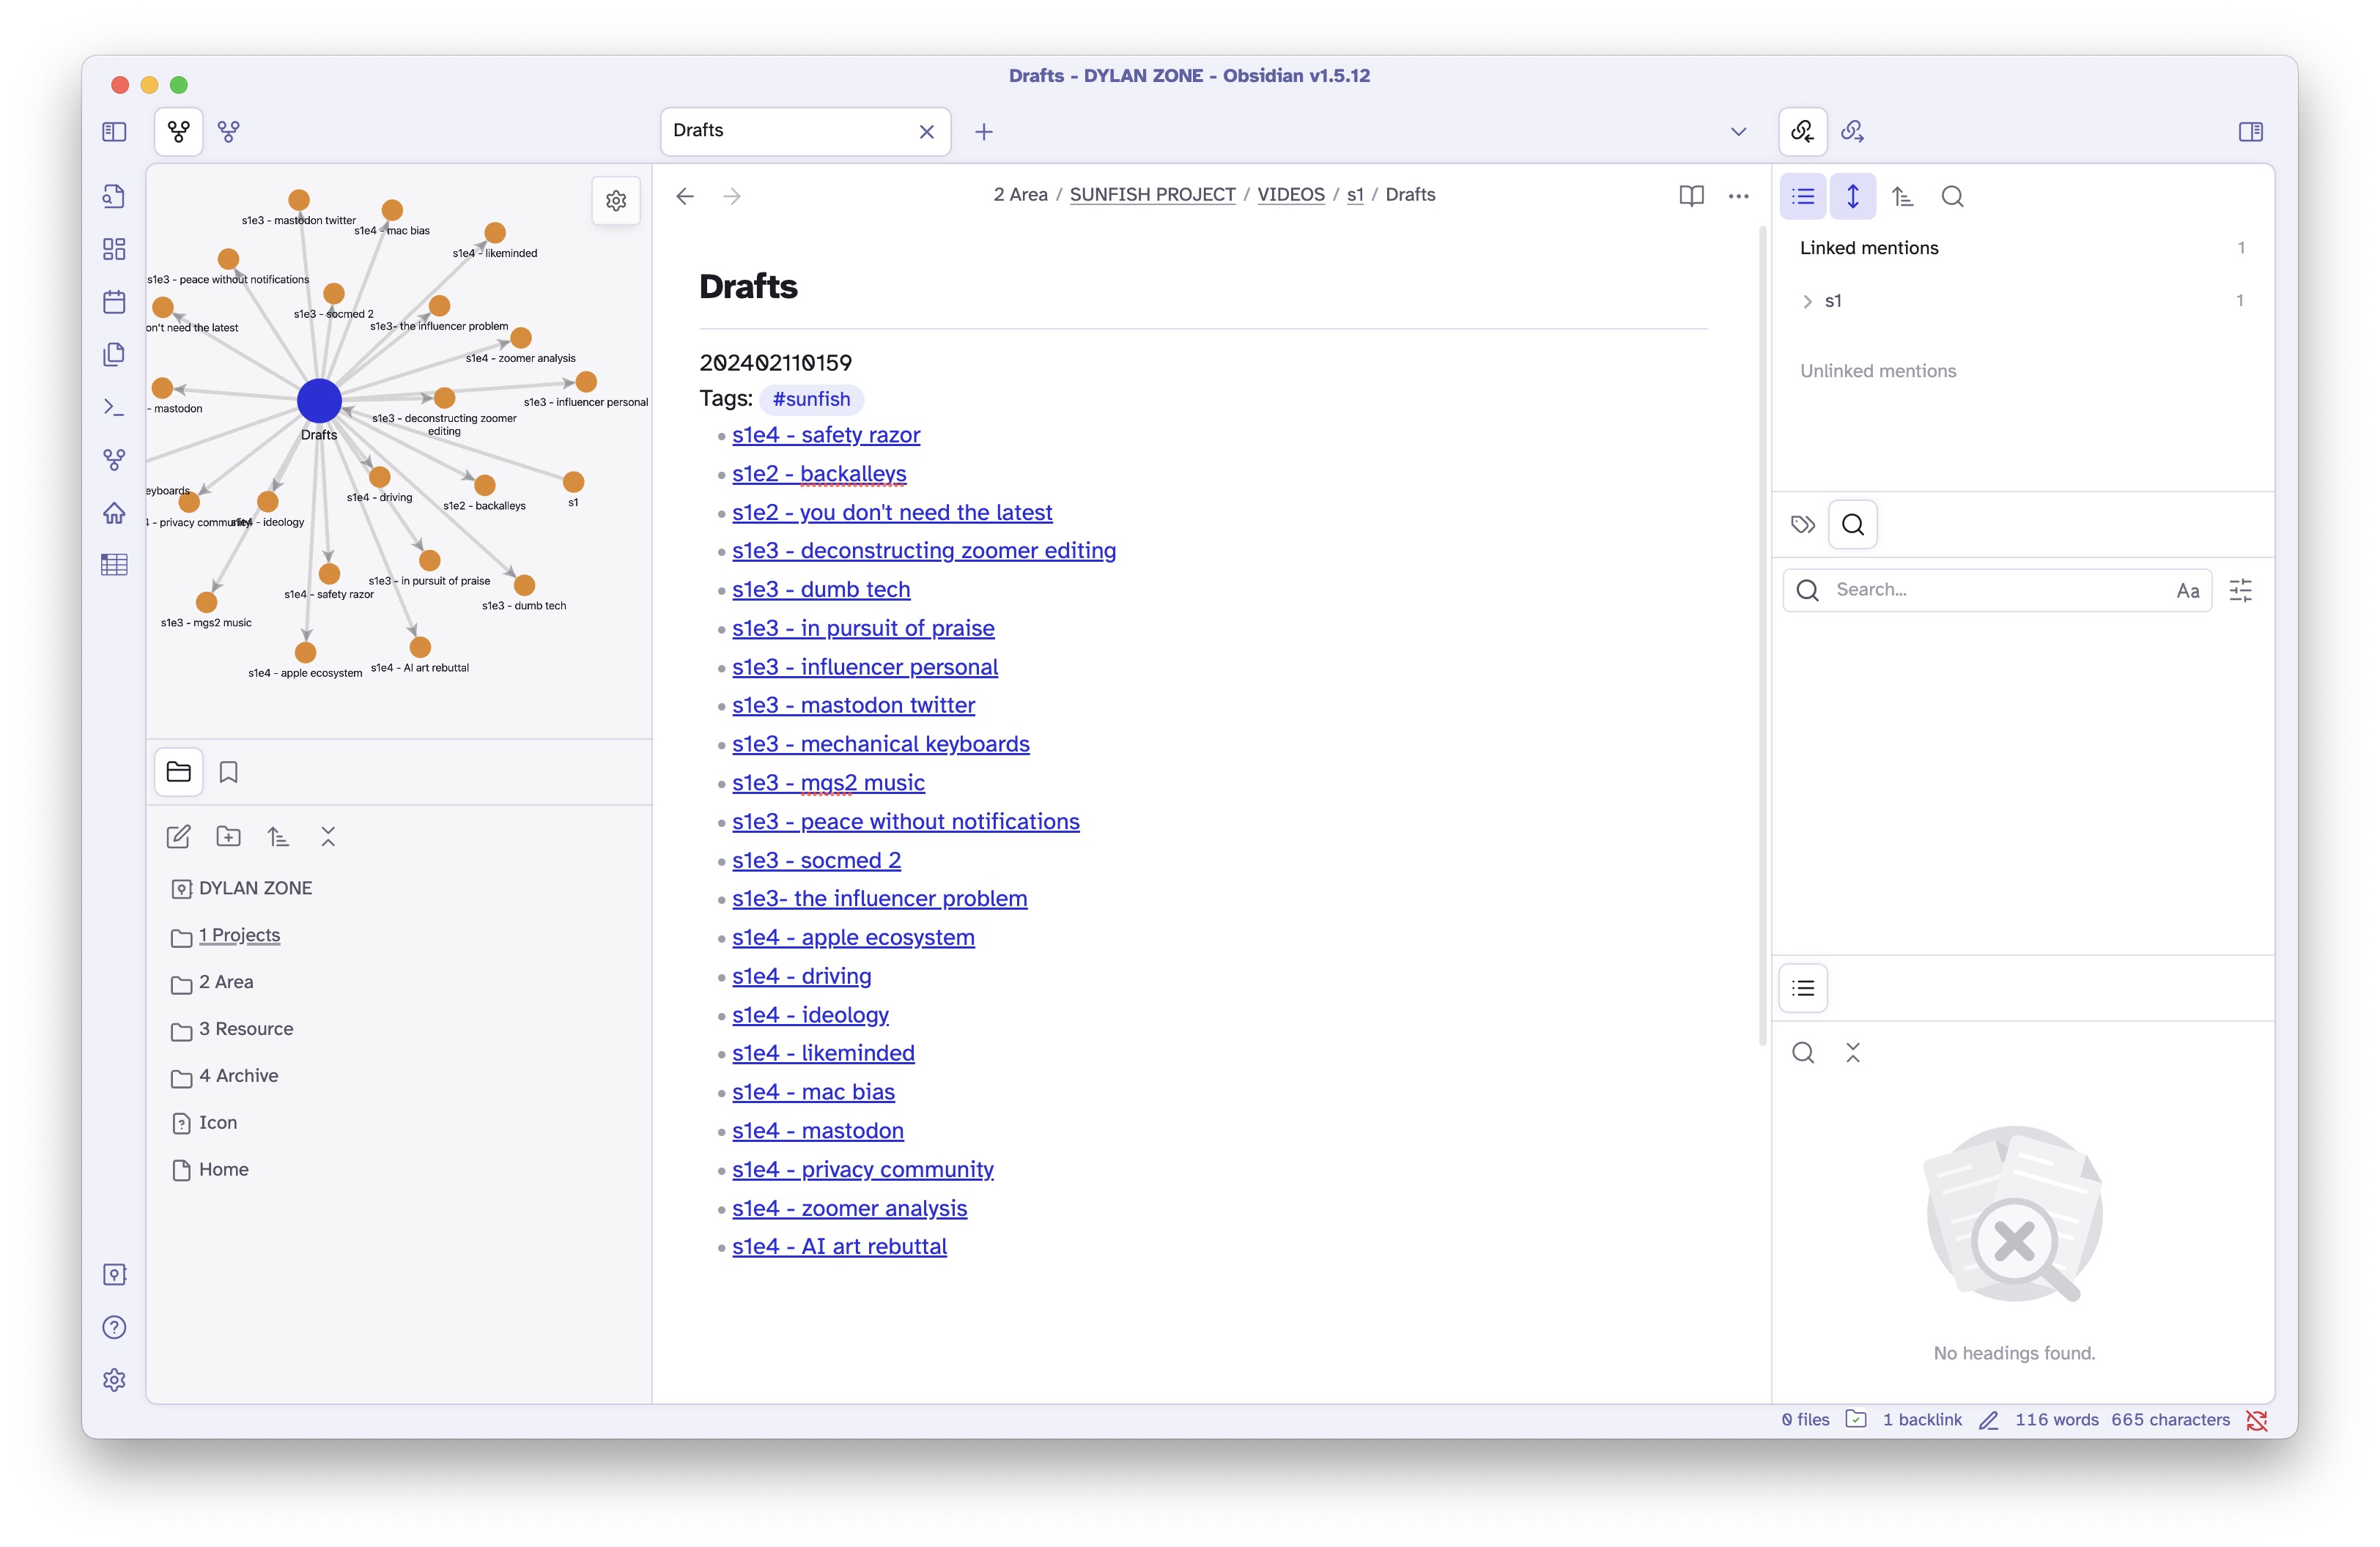Expand the 2 Area folder
The width and height of the screenshot is (2380, 1547).
coord(226,982)
